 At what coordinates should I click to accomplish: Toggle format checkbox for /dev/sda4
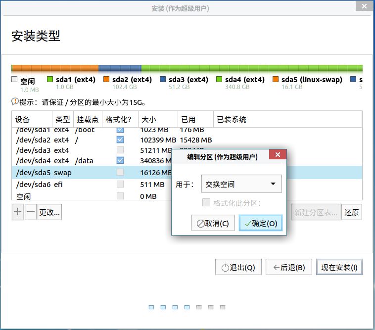(120, 160)
